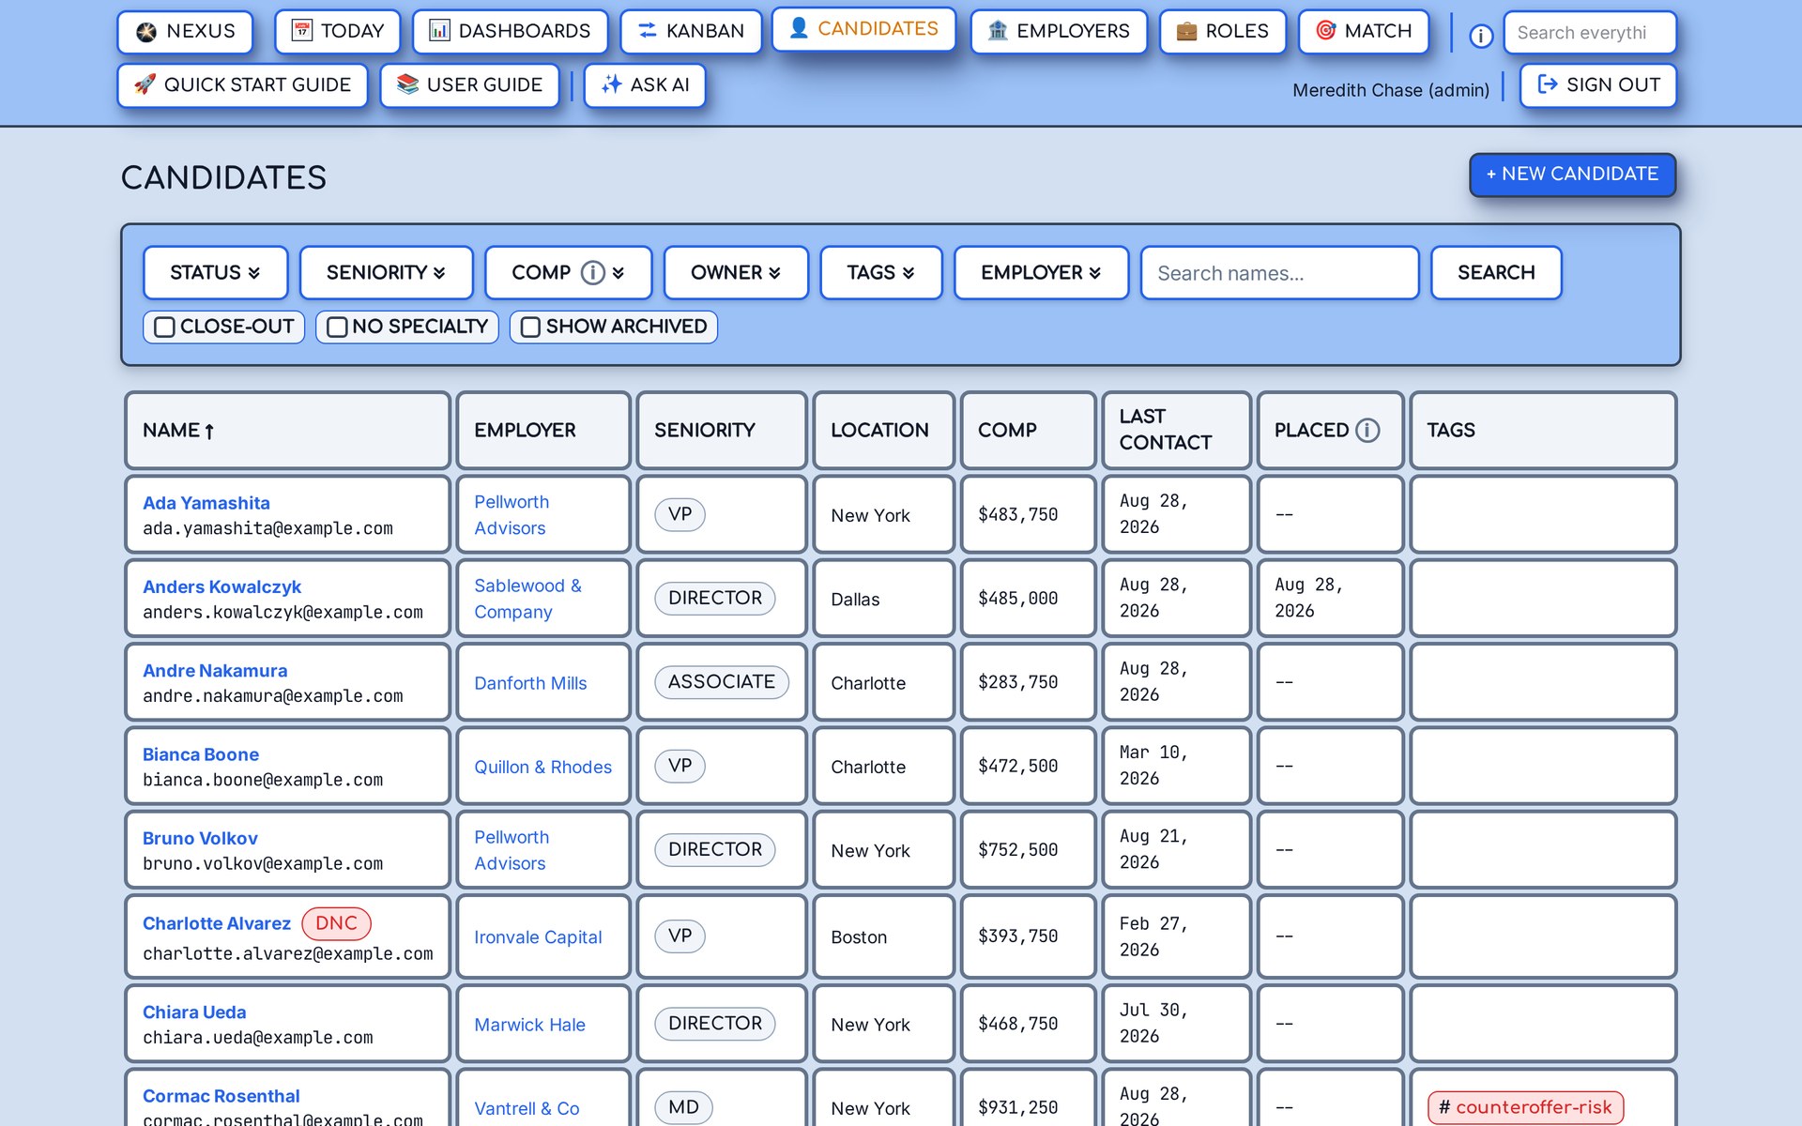Enable the CLOSE-OUT checkbox
Viewport: 1802px width, 1126px height.
[165, 327]
